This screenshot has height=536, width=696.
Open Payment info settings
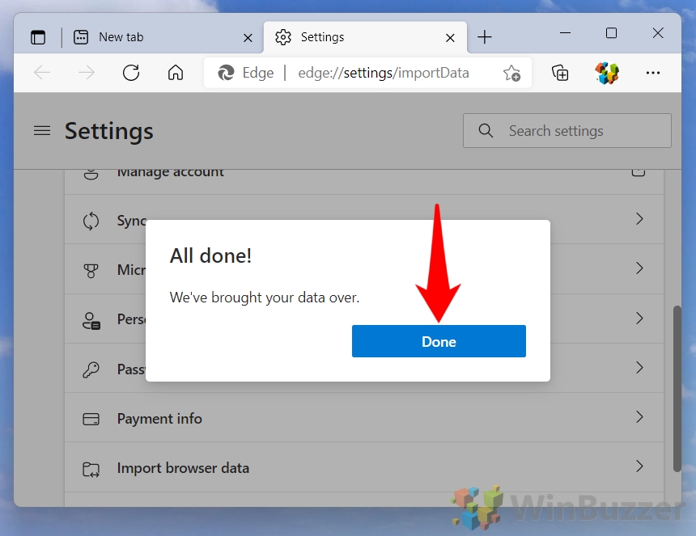tap(364, 418)
